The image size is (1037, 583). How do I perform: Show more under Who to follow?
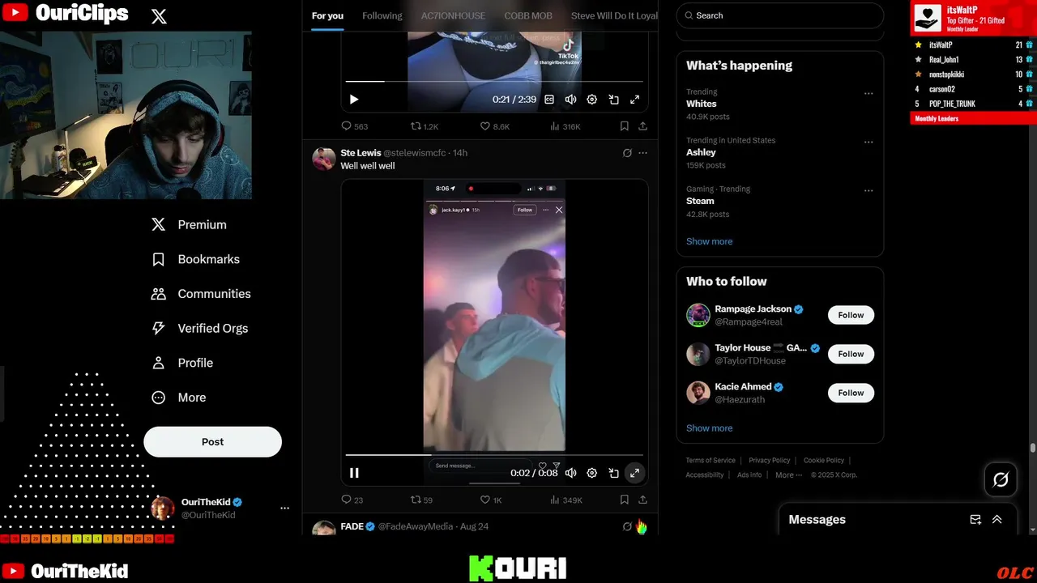tap(709, 428)
